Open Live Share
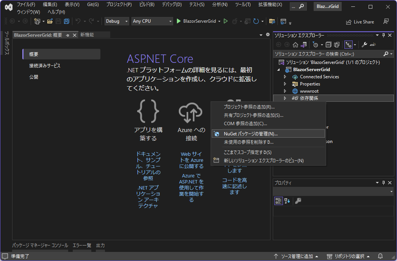 pos(360,22)
